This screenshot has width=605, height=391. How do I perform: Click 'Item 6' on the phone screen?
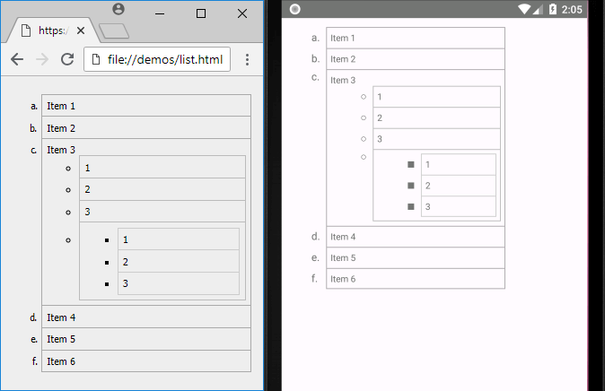[416, 279]
